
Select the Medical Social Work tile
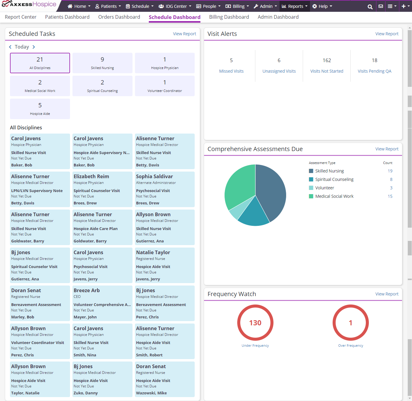[40, 86]
